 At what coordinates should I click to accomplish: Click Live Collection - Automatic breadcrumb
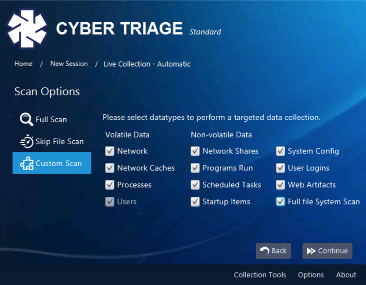[x=147, y=64]
